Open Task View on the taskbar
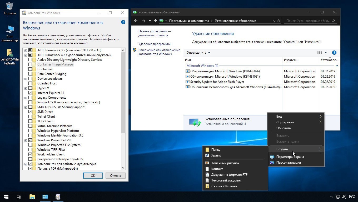The height and width of the screenshot is (202, 358). [x=19, y=197]
